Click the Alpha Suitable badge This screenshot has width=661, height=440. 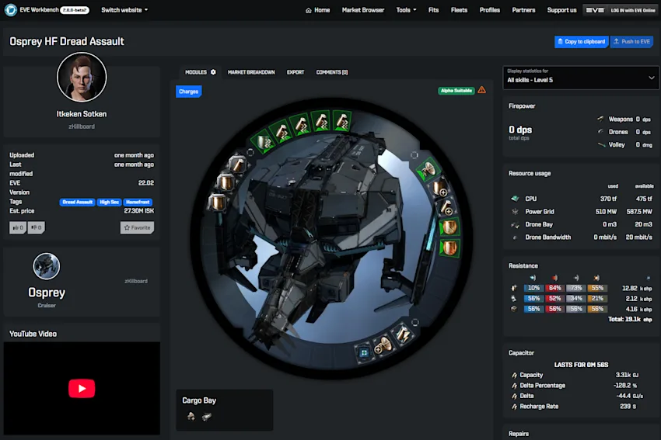coord(456,91)
